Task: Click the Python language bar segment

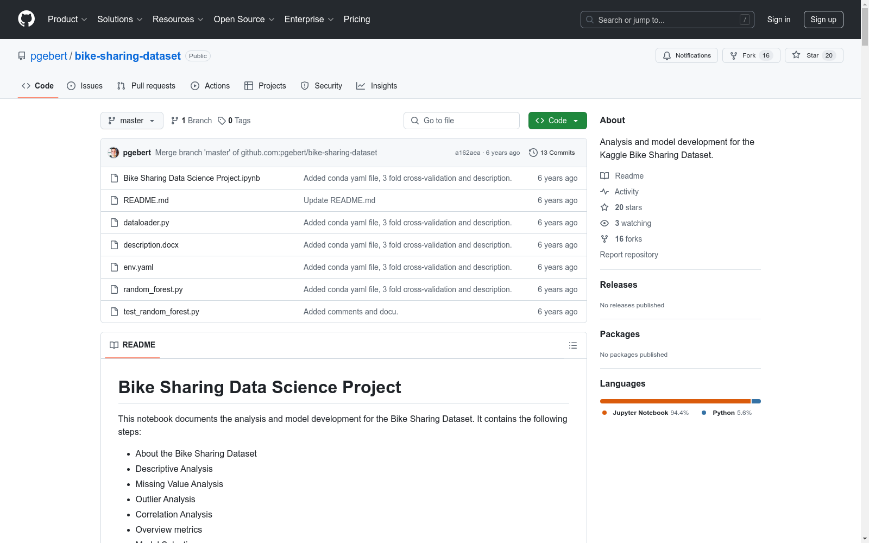Action: (756, 401)
